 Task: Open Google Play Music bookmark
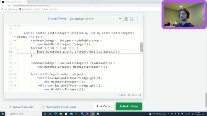26,9
